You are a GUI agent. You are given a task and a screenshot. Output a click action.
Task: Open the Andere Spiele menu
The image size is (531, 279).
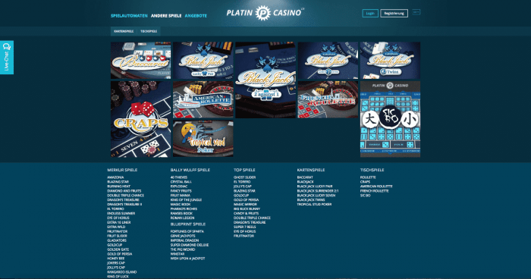click(x=166, y=16)
